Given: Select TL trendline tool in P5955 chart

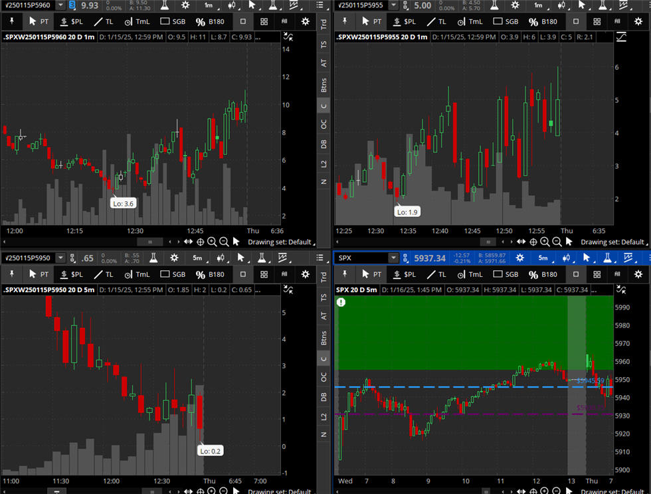Looking at the screenshot, I should coord(436,22).
